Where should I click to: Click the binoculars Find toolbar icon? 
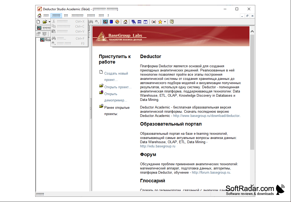pyautogui.click(x=91, y=22)
